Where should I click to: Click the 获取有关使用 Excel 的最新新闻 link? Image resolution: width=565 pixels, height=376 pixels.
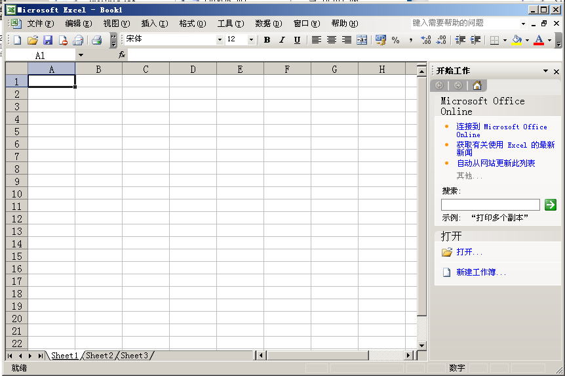coord(505,148)
